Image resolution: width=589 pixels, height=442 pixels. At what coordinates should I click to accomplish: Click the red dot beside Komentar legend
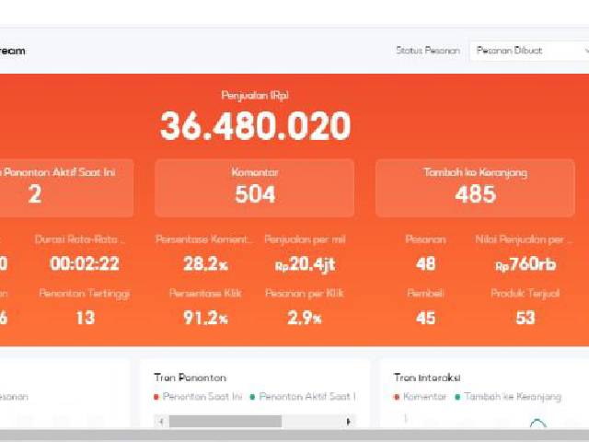pos(397,397)
